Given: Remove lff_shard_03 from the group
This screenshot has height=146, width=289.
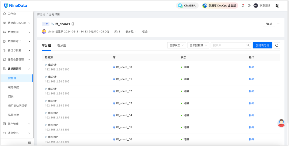Looking at the screenshot, I should click(x=252, y=103).
